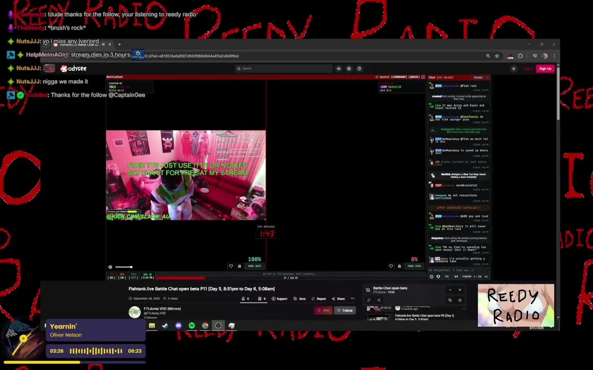This screenshot has width=593, height=370.
Task: Open the Odysee home logo
Action: (x=73, y=68)
